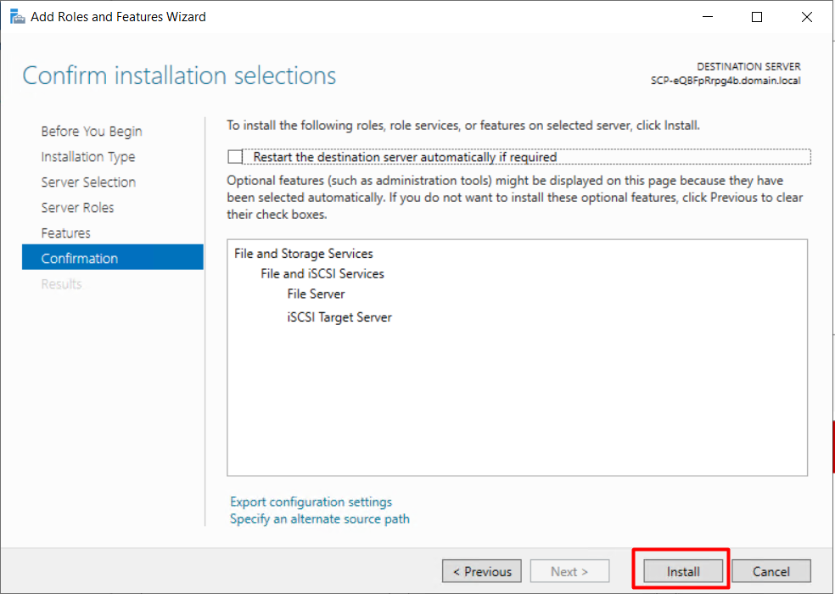The height and width of the screenshot is (594, 835).
Task: Go to the Before You Begin step
Action: [x=92, y=131]
